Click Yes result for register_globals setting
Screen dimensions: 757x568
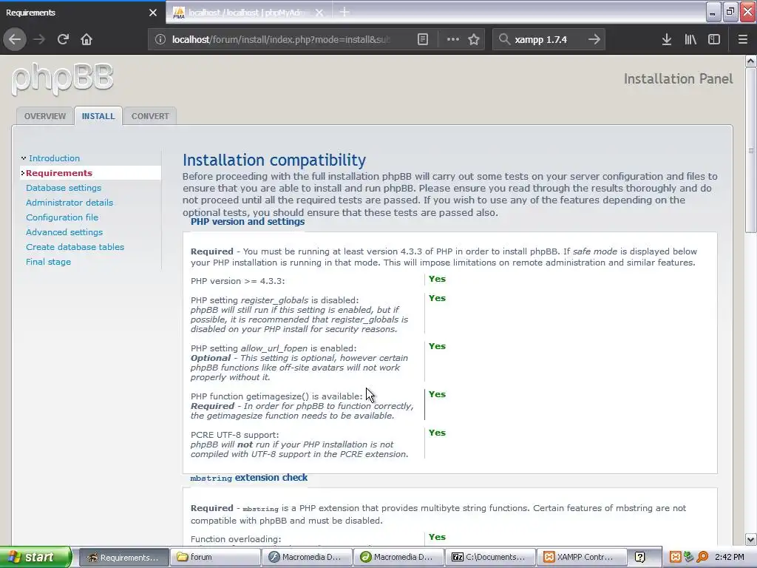click(438, 299)
